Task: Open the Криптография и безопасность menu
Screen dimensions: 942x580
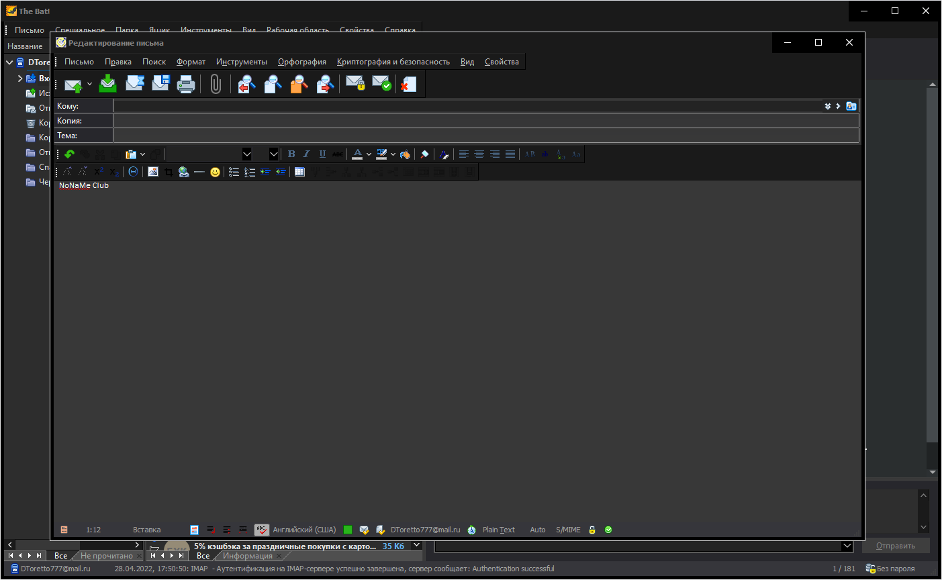Action: pyautogui.click(x=393, y=62)
